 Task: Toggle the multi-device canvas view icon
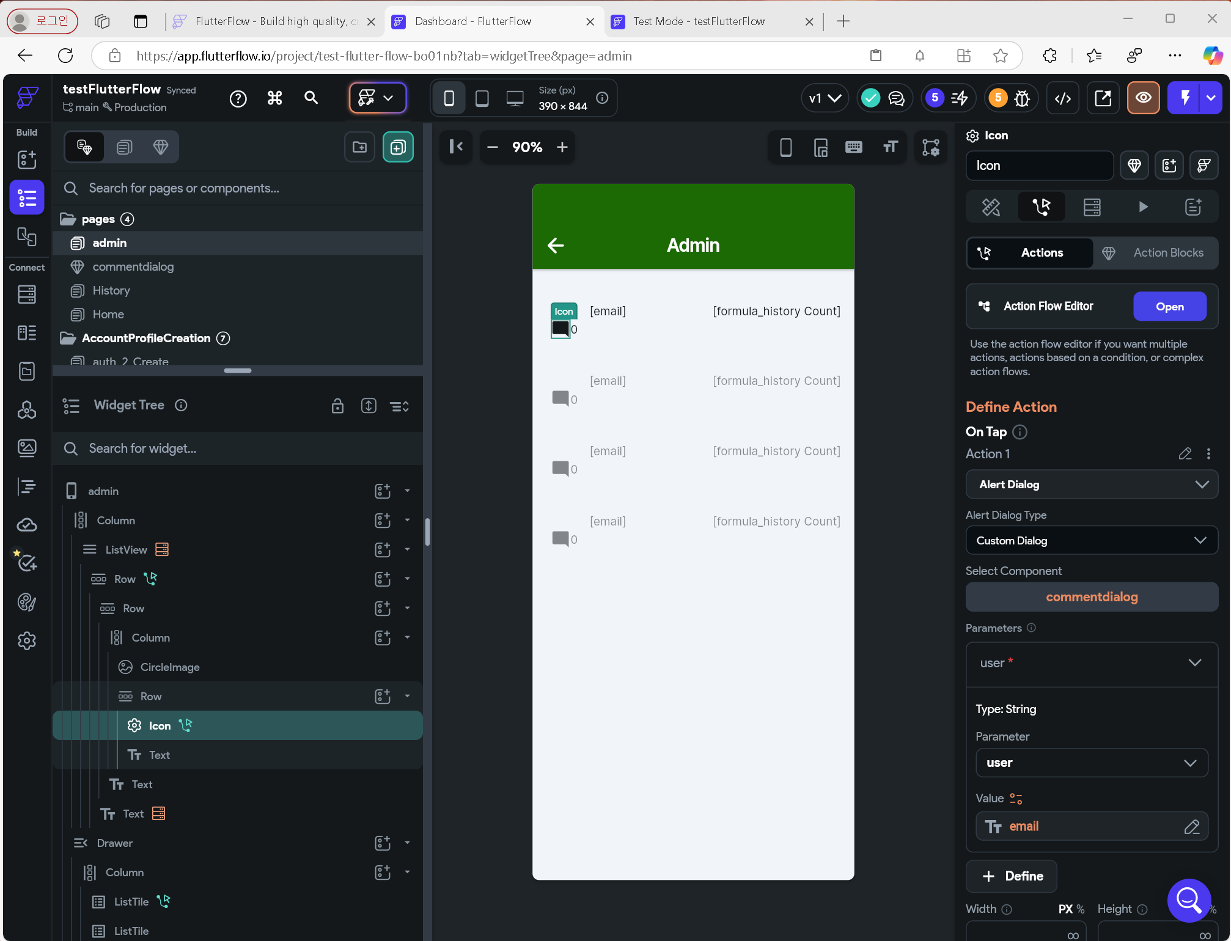(821, 147)
